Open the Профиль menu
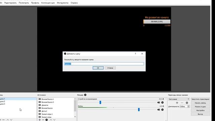The width and height of the screenshot is (215, 121). pos(35,3)
